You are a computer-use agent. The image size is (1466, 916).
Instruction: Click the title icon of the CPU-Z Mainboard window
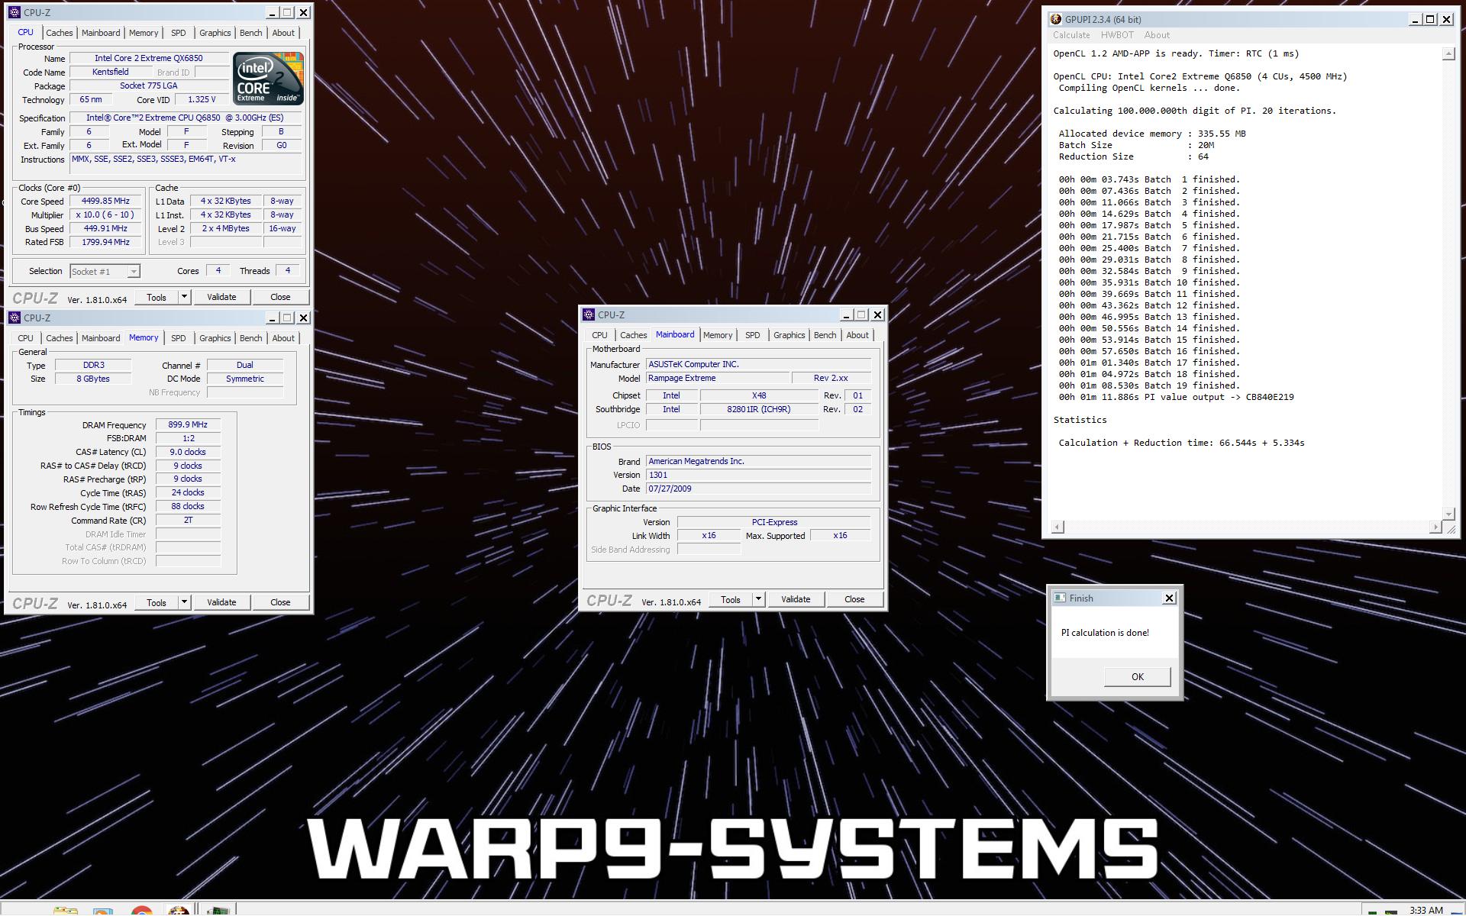point(589,314)
